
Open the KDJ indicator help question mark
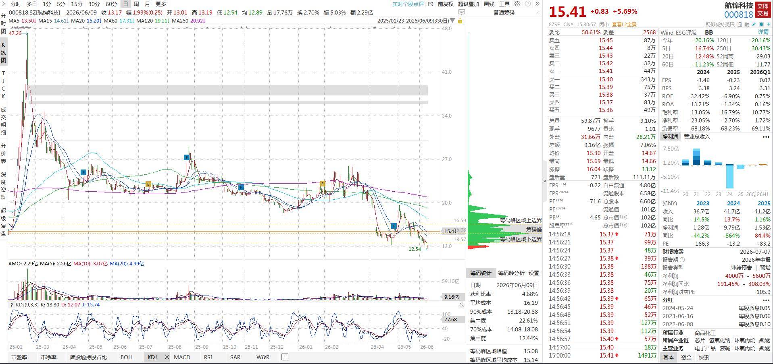coord(11,305)
